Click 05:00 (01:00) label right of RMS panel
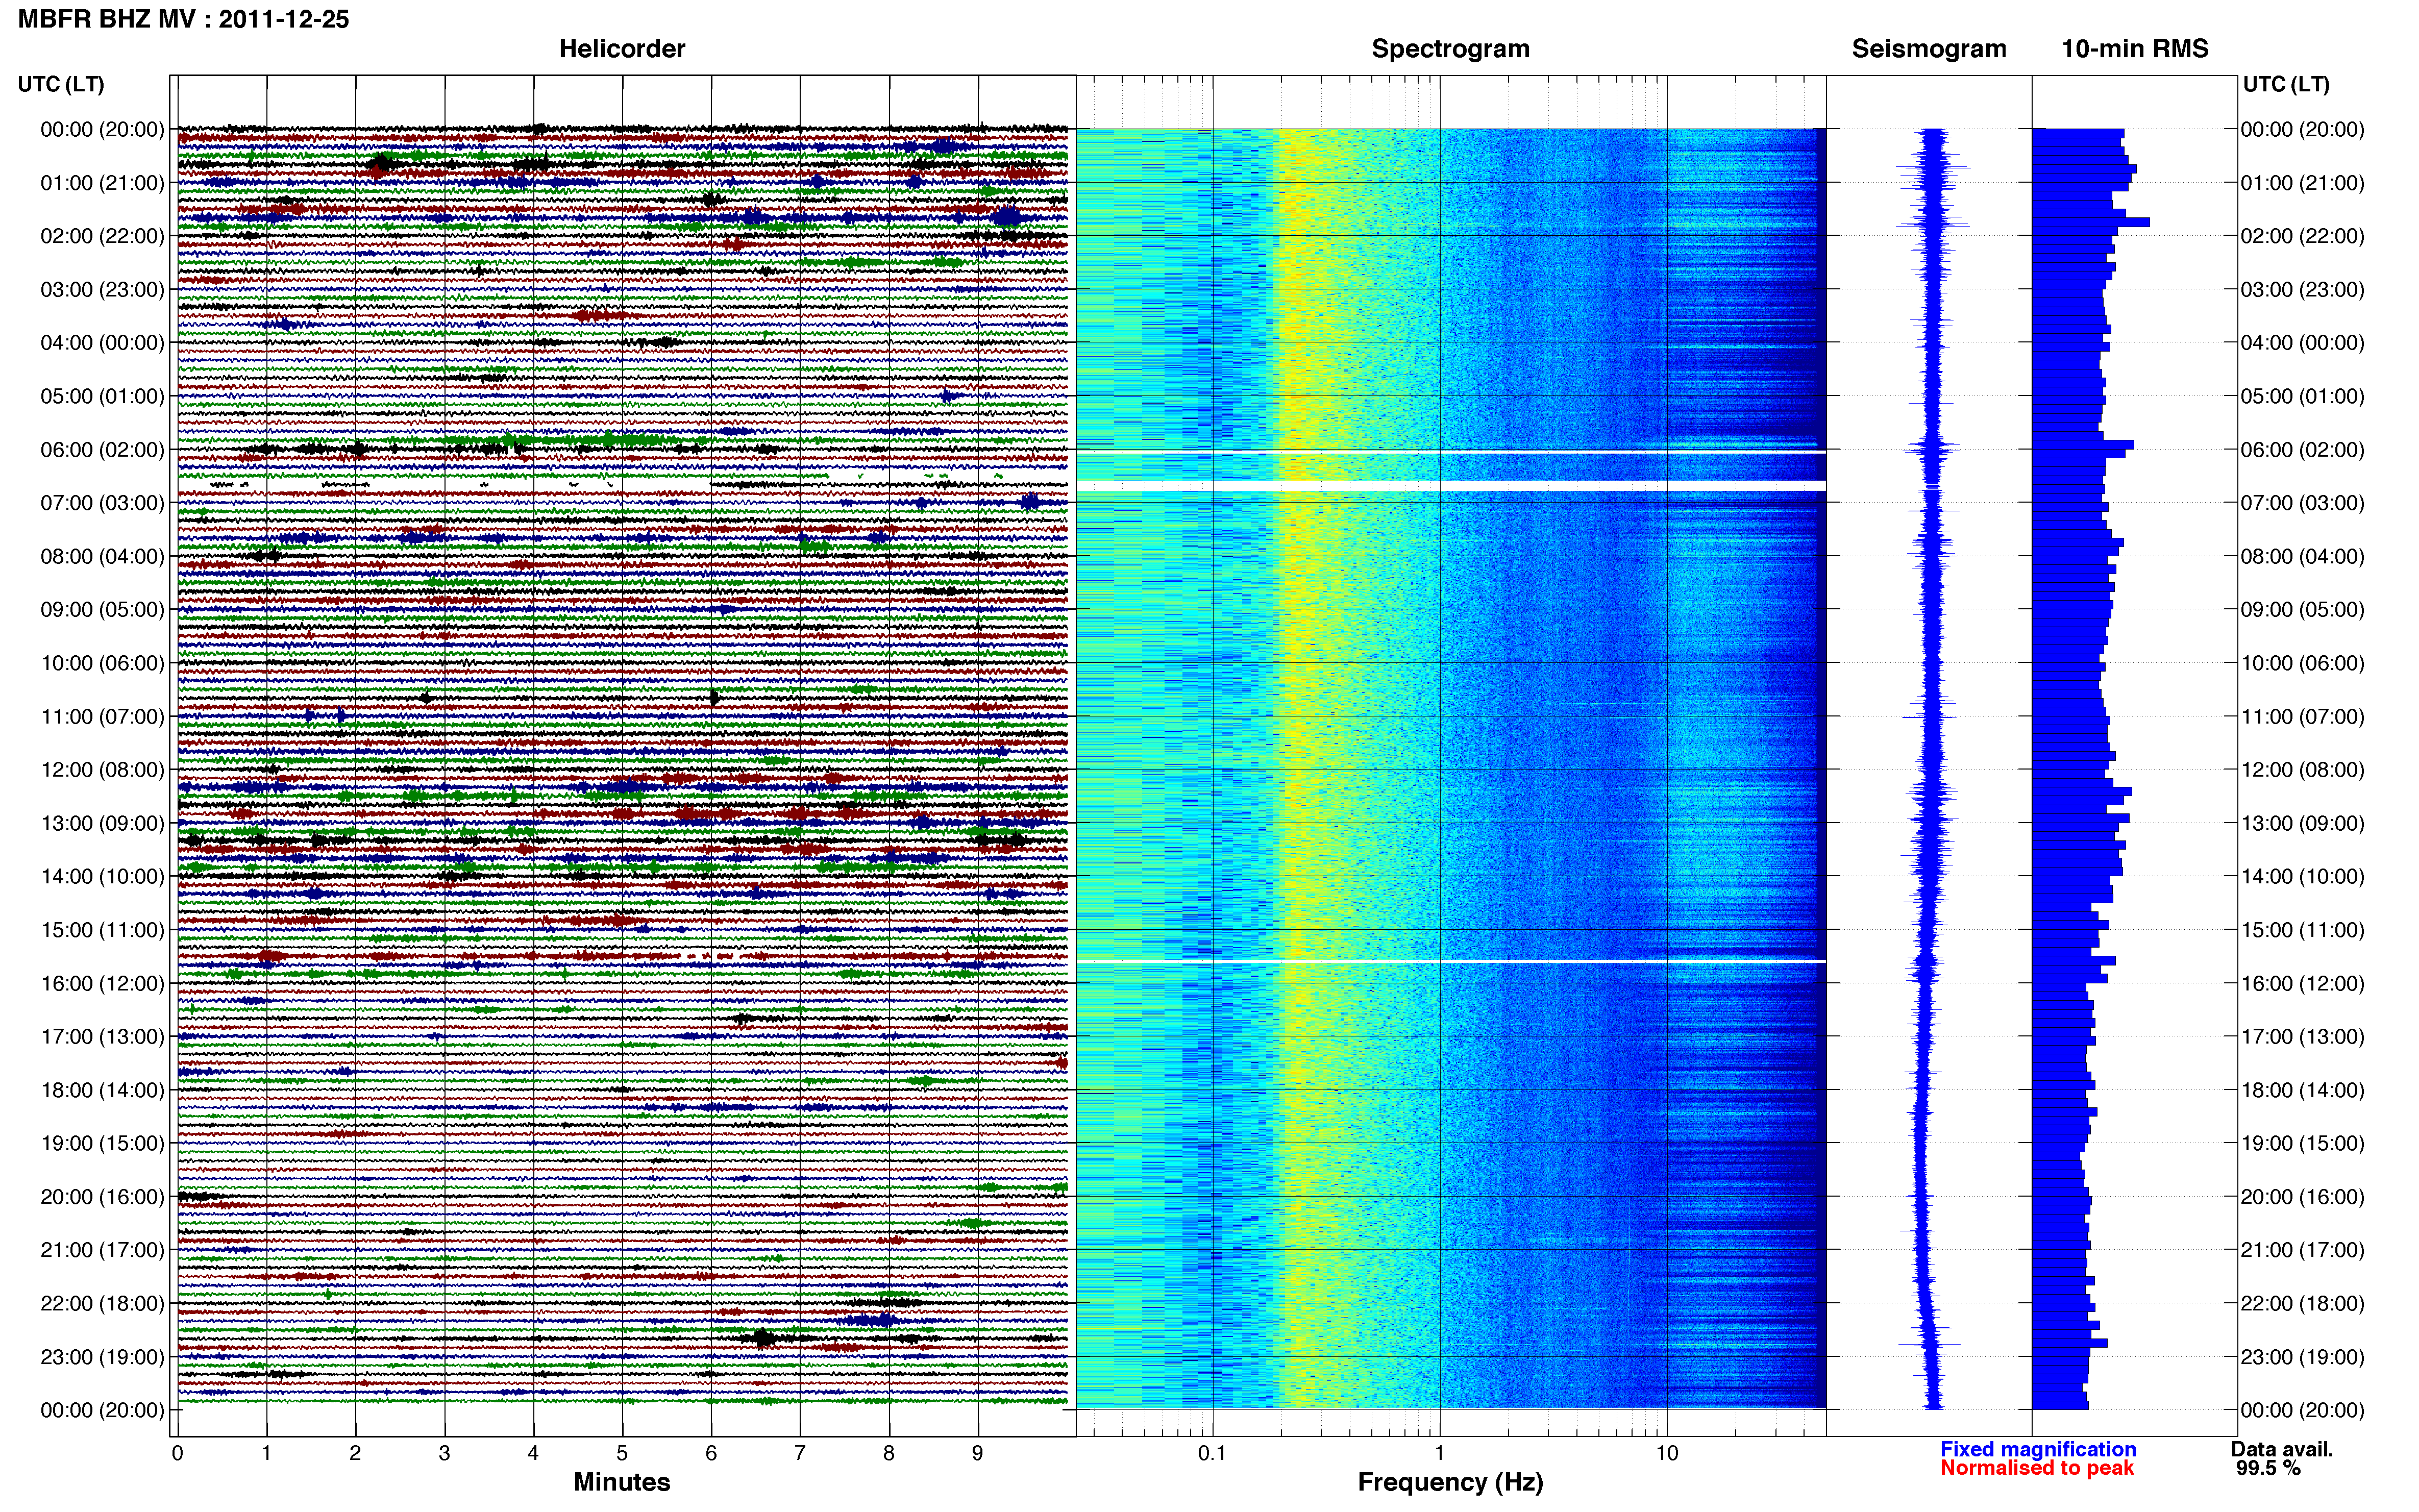 click(2302, 396)
